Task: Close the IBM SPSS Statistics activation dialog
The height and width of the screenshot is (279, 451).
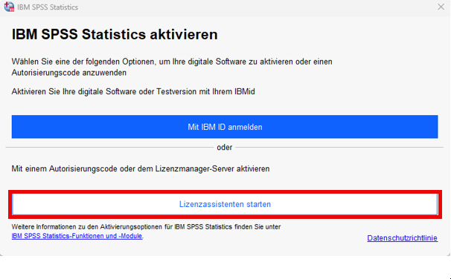Action: [441, 7]
